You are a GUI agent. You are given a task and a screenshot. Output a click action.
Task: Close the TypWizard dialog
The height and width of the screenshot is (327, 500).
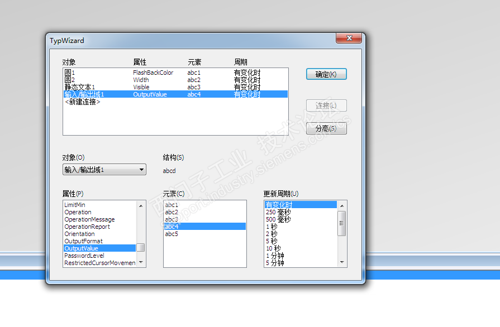(349, 38)
